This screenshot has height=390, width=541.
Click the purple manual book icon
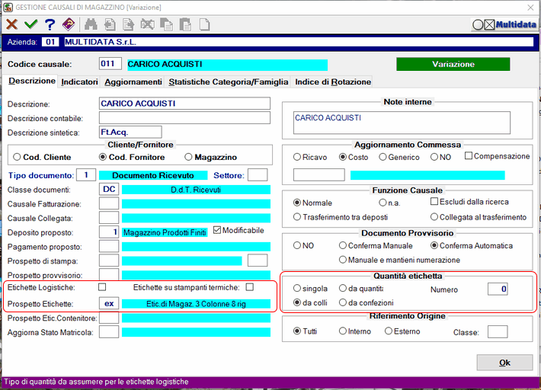[x=69, y=24]
